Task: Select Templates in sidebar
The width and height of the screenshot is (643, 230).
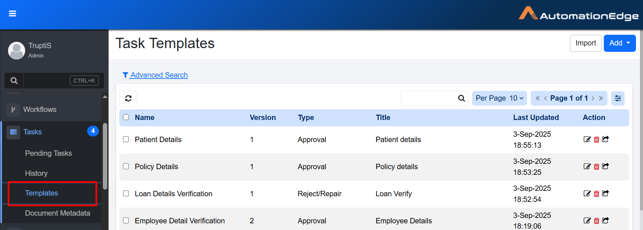Action: [x=42, y=193]
